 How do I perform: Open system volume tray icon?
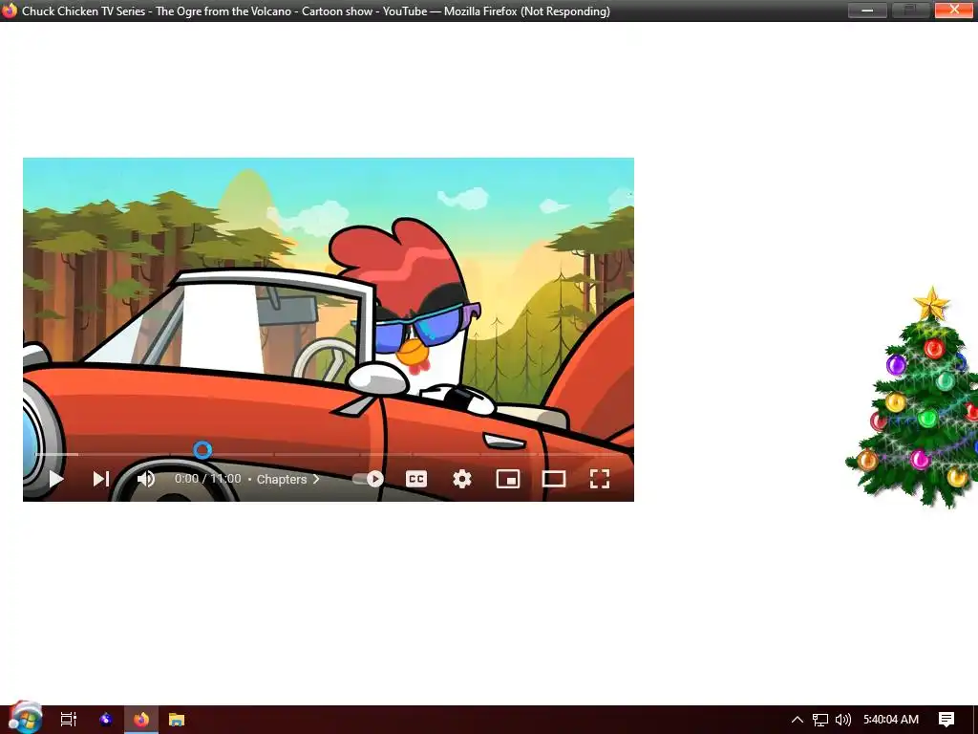[x=842, y=720]
